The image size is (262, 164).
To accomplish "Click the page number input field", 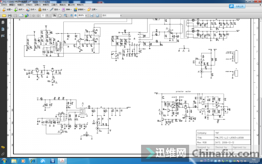I will click(x=43, y=15).
